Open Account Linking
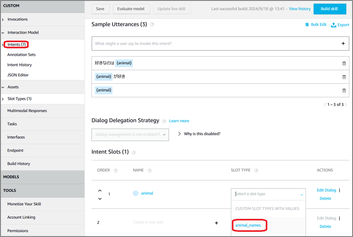This screenshot has width=353, height=237. 21,217
